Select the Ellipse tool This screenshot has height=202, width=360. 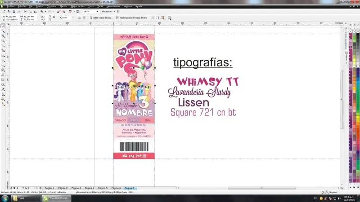point(3,61)
